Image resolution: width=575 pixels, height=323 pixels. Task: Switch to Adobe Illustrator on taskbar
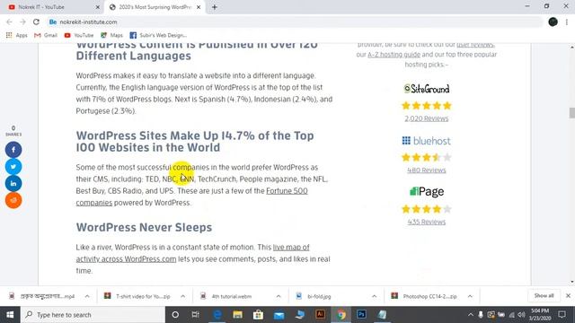tap(320, 315)
